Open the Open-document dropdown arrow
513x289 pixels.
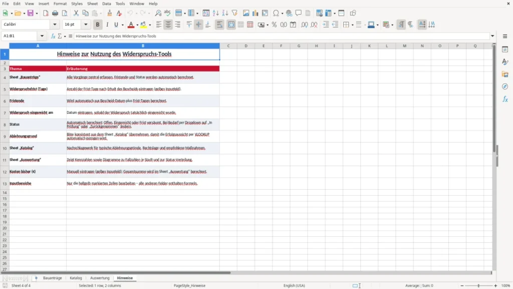tap(24, 14)
